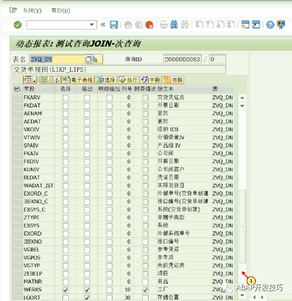Click the Next Page icon
Viewport: 292px width, 301px height.
click(221, 25)
